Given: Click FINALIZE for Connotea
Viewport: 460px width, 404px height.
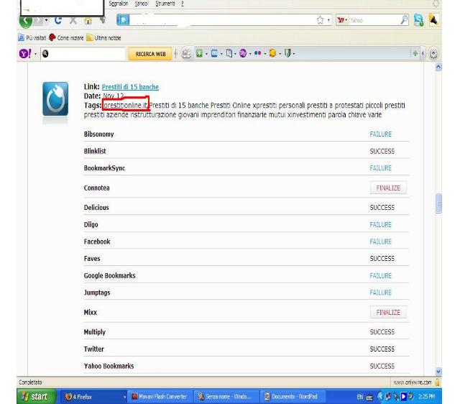Looking at the screenshot, I should click(x=388, y=188).
